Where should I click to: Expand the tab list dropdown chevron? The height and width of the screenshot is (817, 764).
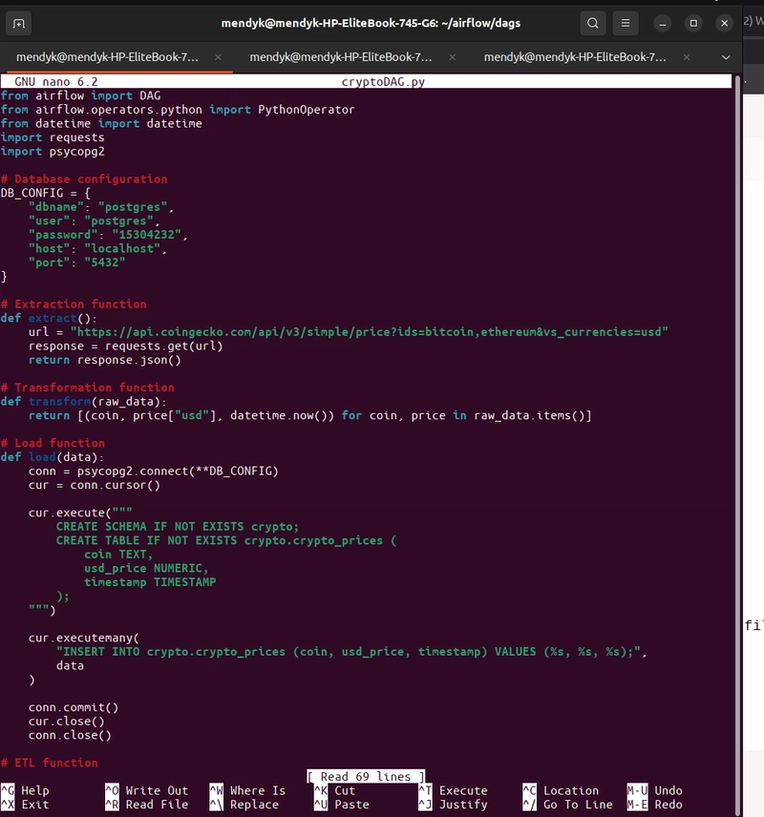[x=726, y=57]
